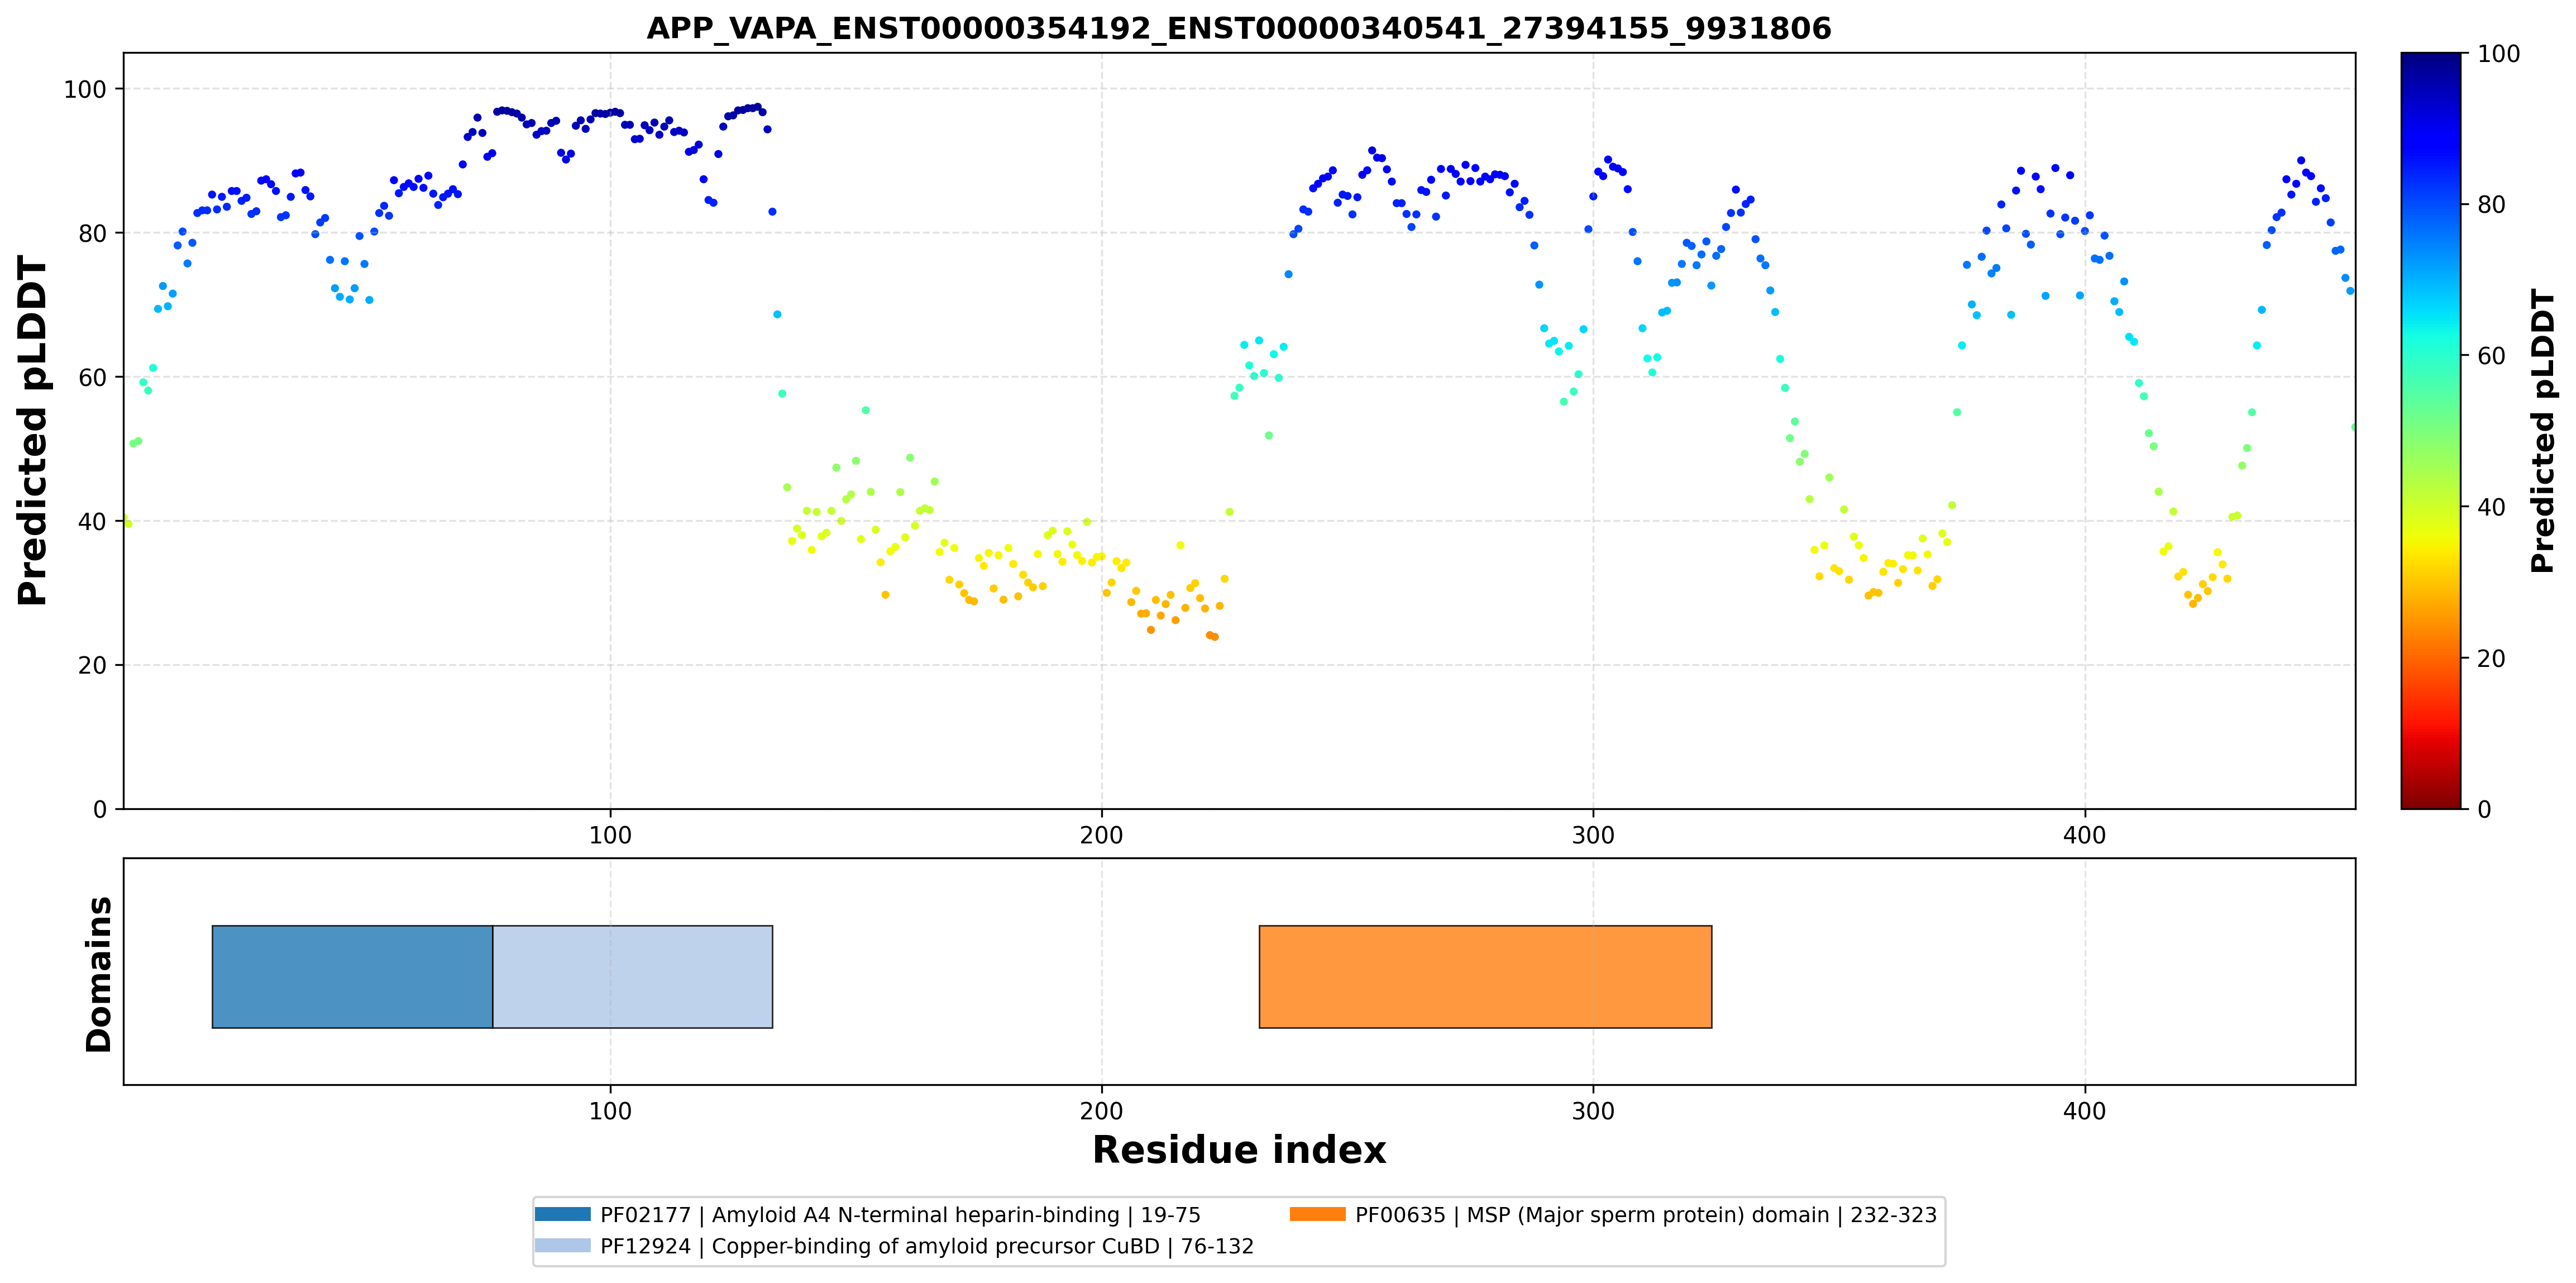This screenshot has height=1283, width=2576.
Task: Click the 200 tick under domains panel
Action: coord(1101,1111)
